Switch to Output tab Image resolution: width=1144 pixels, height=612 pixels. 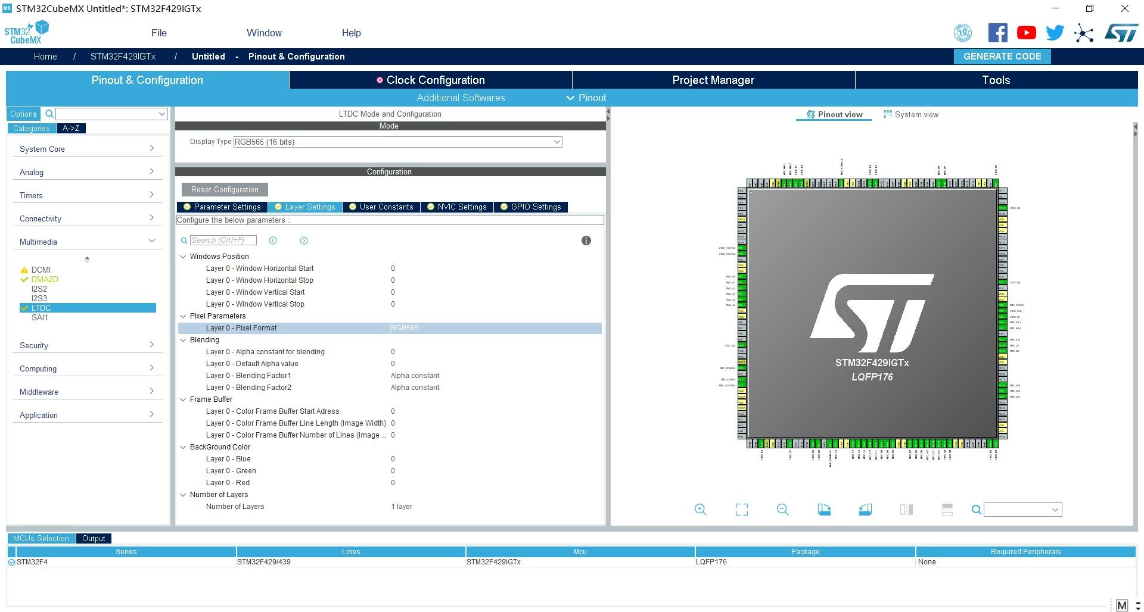[x=94, y=539]
